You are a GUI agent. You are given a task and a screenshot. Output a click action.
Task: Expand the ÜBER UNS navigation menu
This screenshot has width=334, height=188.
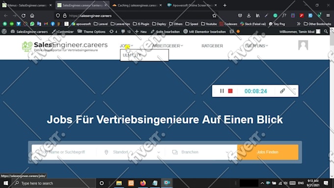click(x=256, y=46)
